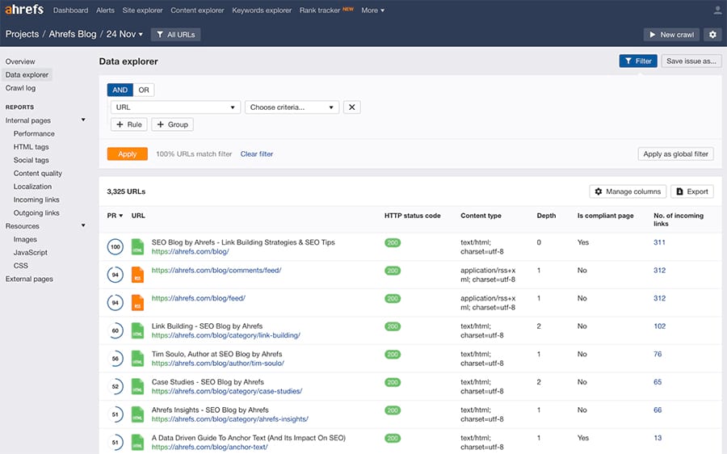
Task: Switch to the OR logic operator
Action: coord(143,90)
